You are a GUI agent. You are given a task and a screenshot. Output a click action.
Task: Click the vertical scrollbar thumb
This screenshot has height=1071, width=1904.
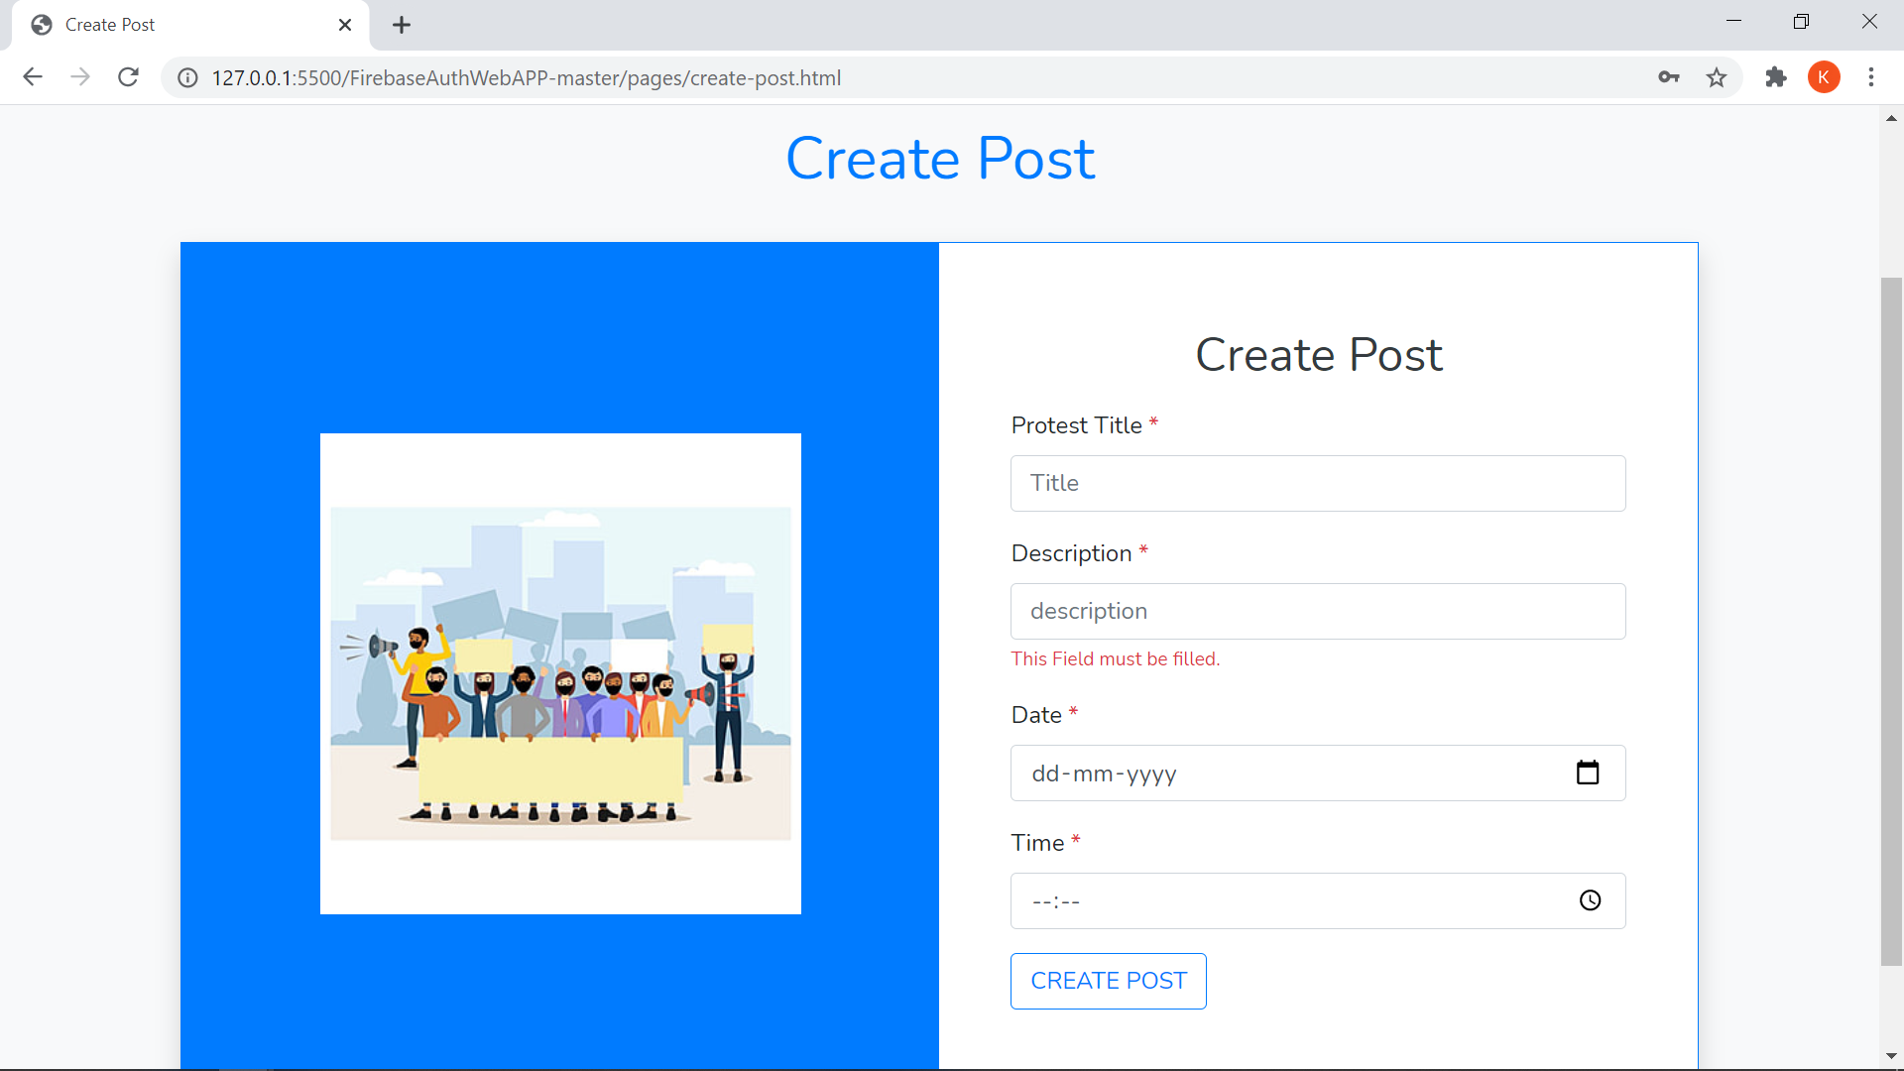[1891, 622]
